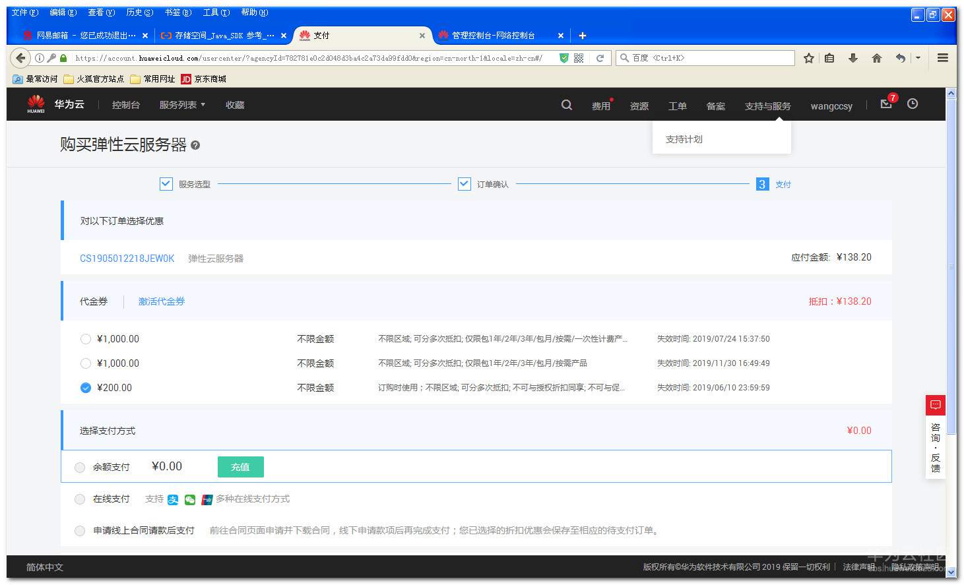The height and width of the screenshot is (585, 964).
Task: Click the WeChat Pay icon
Action: pos(190,499)
